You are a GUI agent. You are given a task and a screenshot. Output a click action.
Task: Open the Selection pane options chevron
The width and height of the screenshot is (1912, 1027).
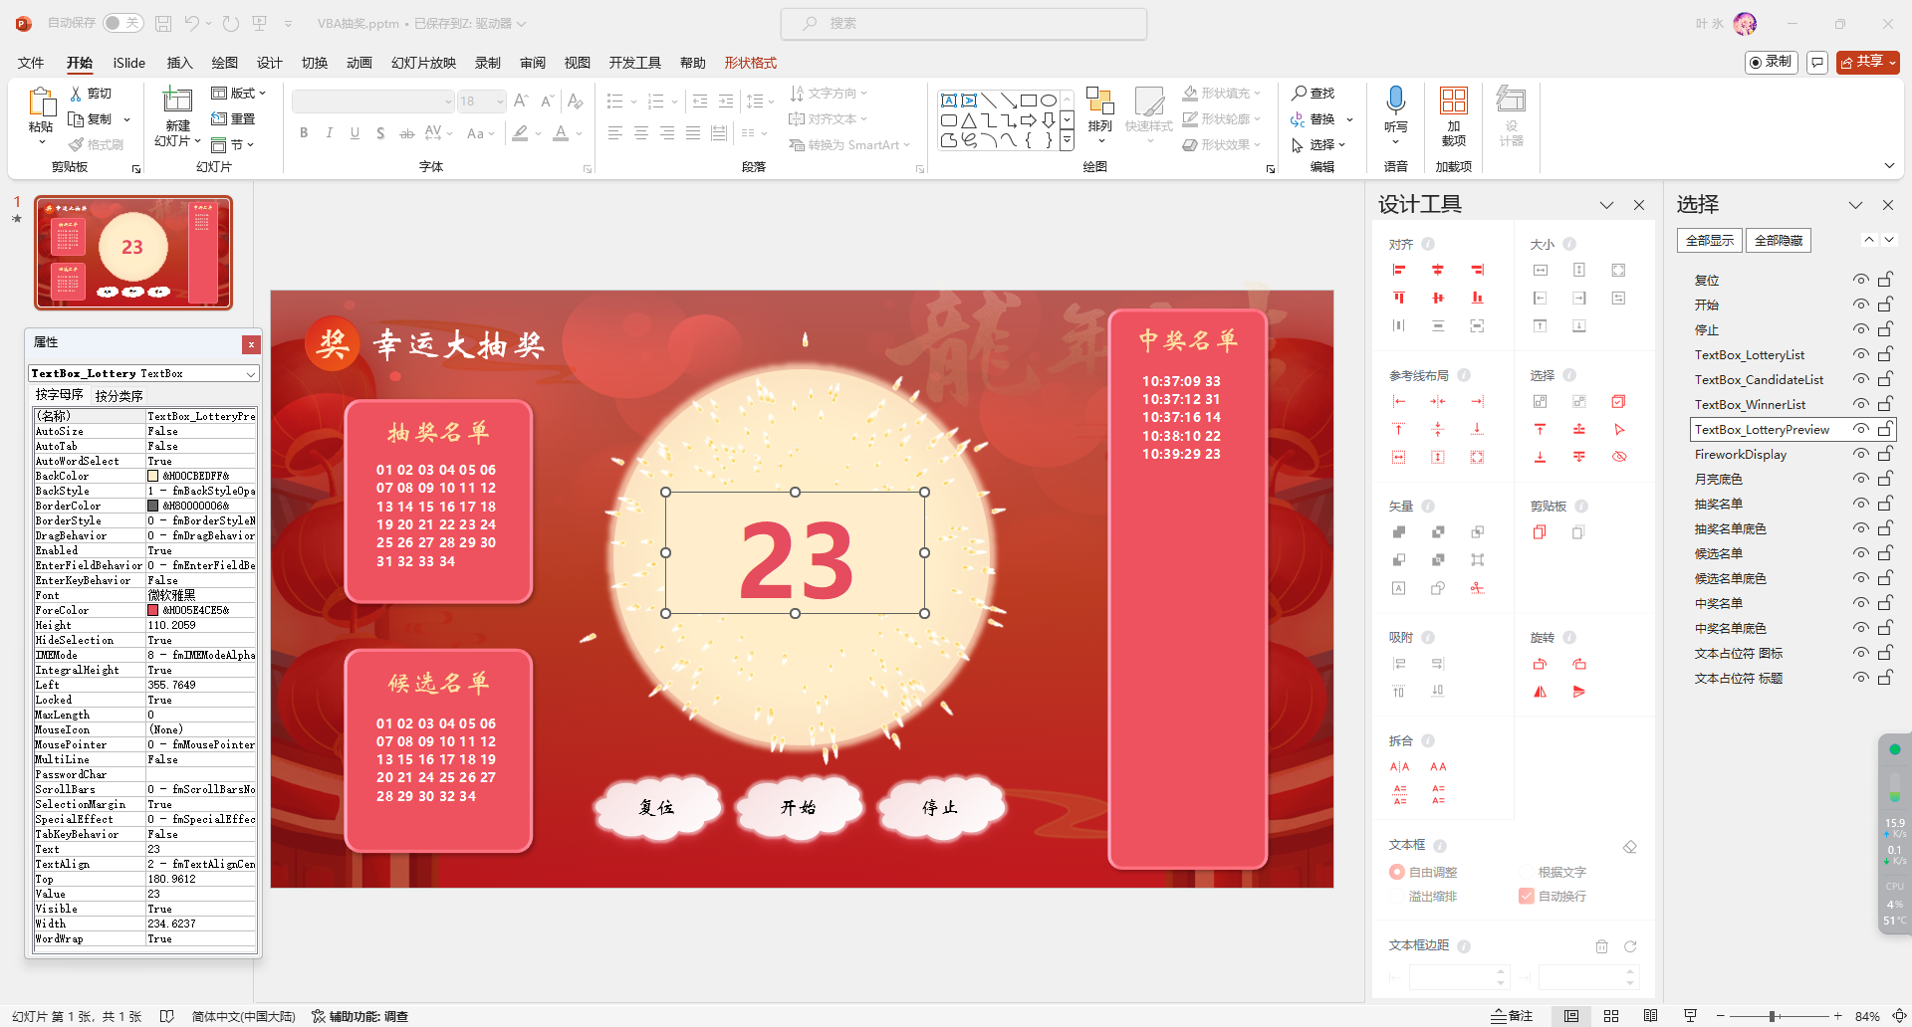coord(1855,205)
